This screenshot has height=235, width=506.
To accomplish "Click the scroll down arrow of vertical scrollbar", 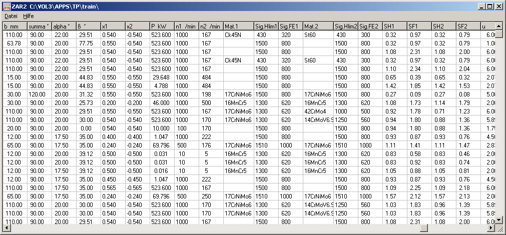I will point(498,219).
